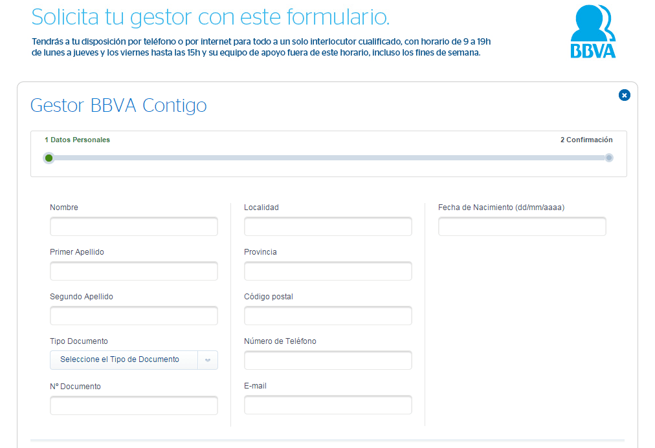The height and width of the screenshot is (448, 655).
Task: Click the 'Fecha de Nacimiento (dd/mm/aaaa)' label
Action: [501, 208]
